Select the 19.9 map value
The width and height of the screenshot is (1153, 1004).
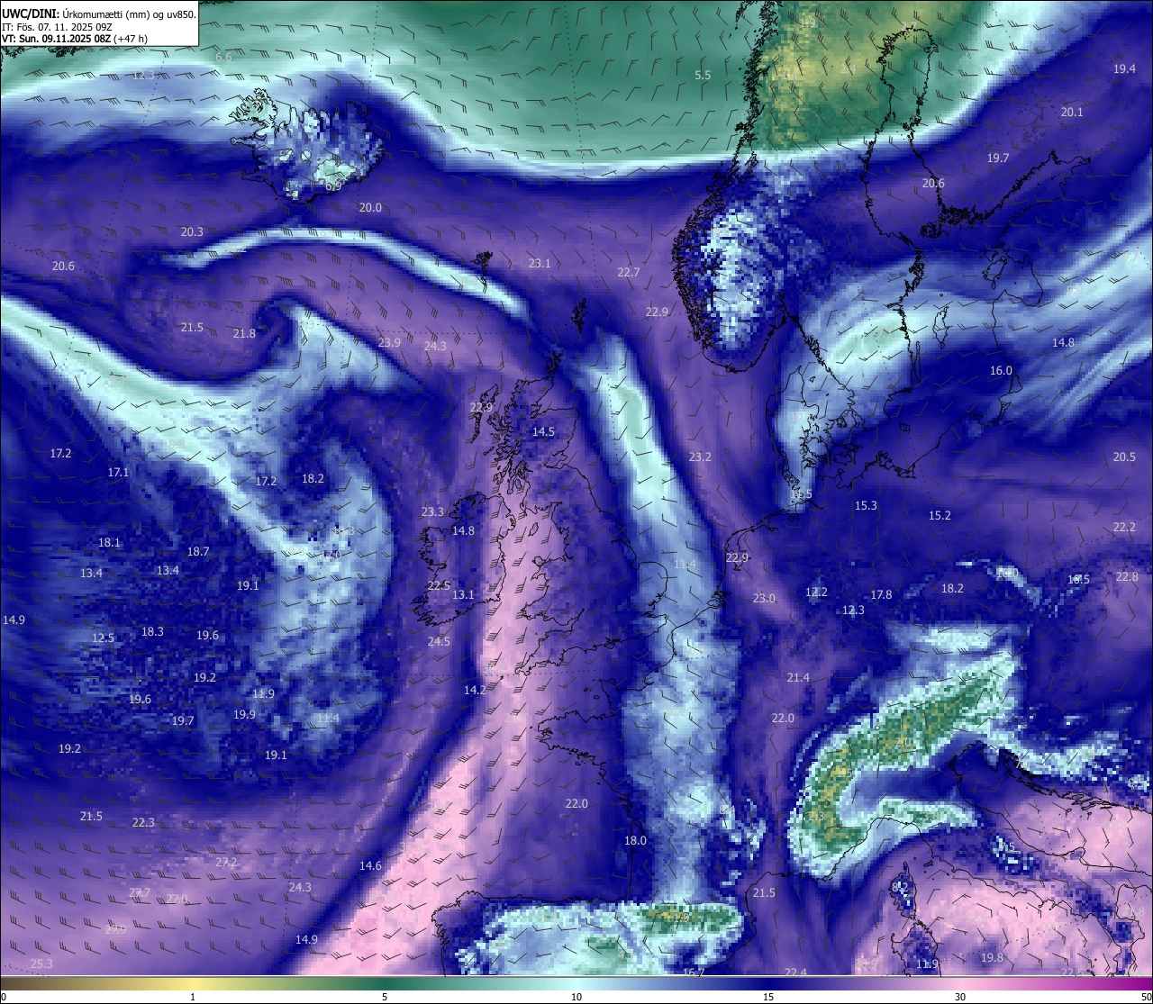click(x=244, y=714)
